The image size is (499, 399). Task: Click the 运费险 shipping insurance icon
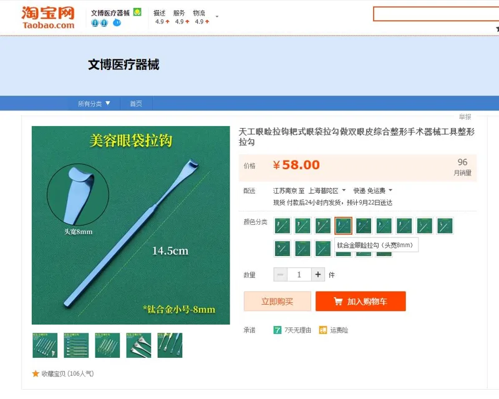point(323,330)
